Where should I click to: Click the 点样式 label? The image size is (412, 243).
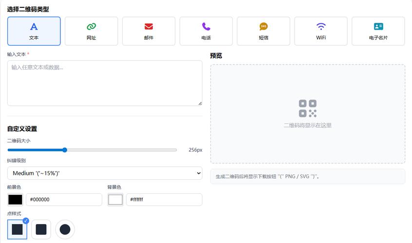click(14, 214)
